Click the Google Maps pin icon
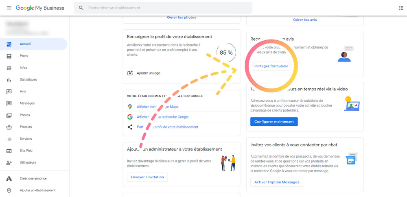 click(x=130, y=107)
